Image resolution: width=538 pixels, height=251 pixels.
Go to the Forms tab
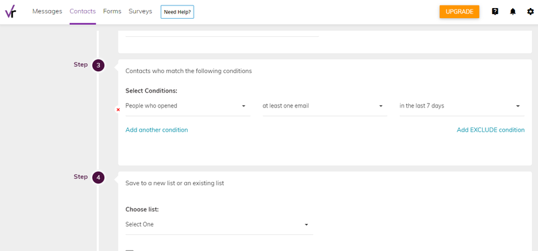click(112, 11)
